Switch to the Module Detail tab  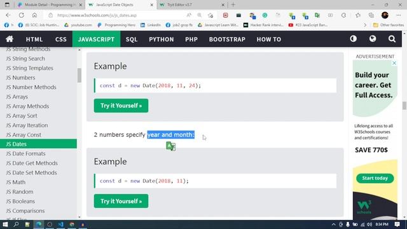click(x=50, y=4)
